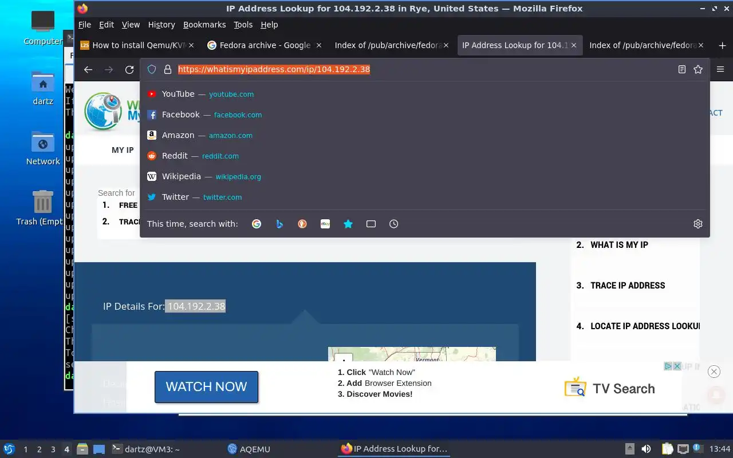Search with Bing this time

coord(279,224)
